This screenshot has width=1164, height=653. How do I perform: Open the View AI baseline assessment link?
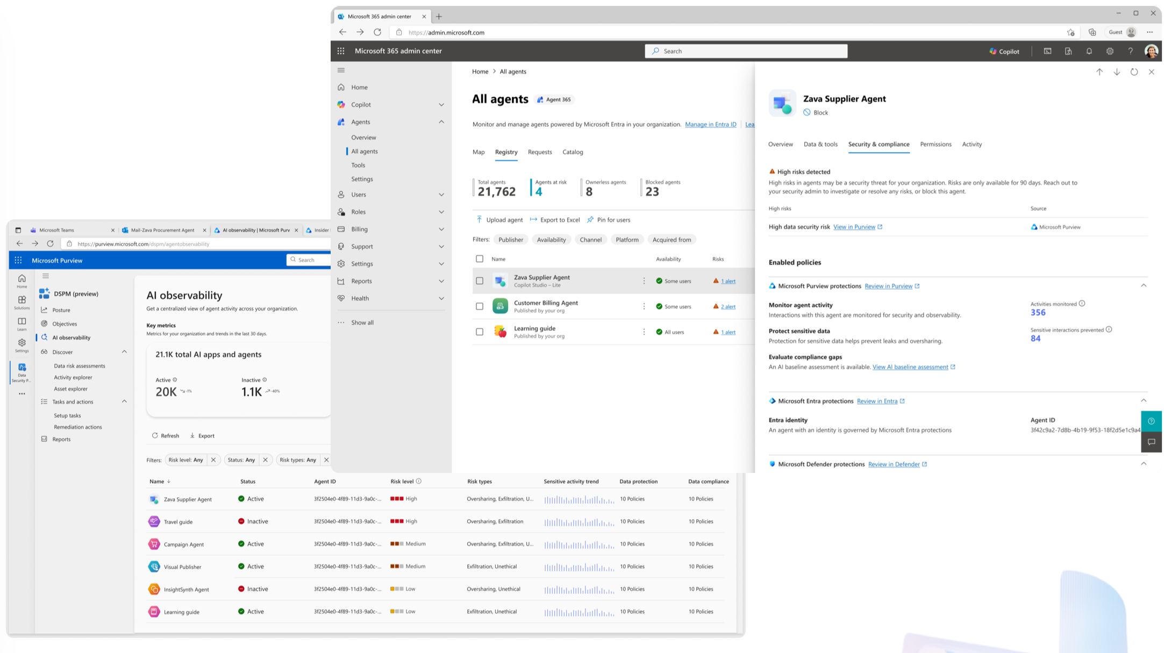[x=913, y=367]
